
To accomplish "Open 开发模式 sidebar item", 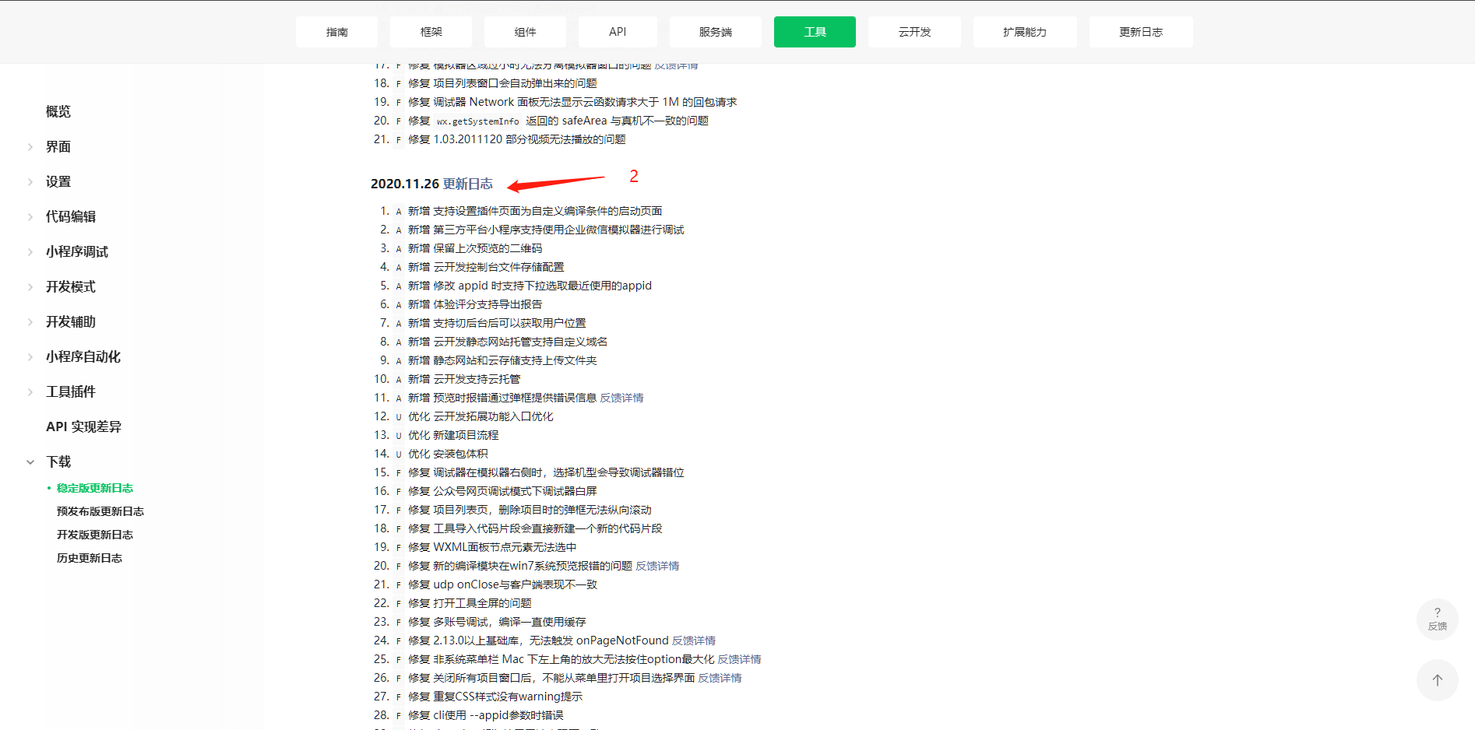I will (71, 286).
